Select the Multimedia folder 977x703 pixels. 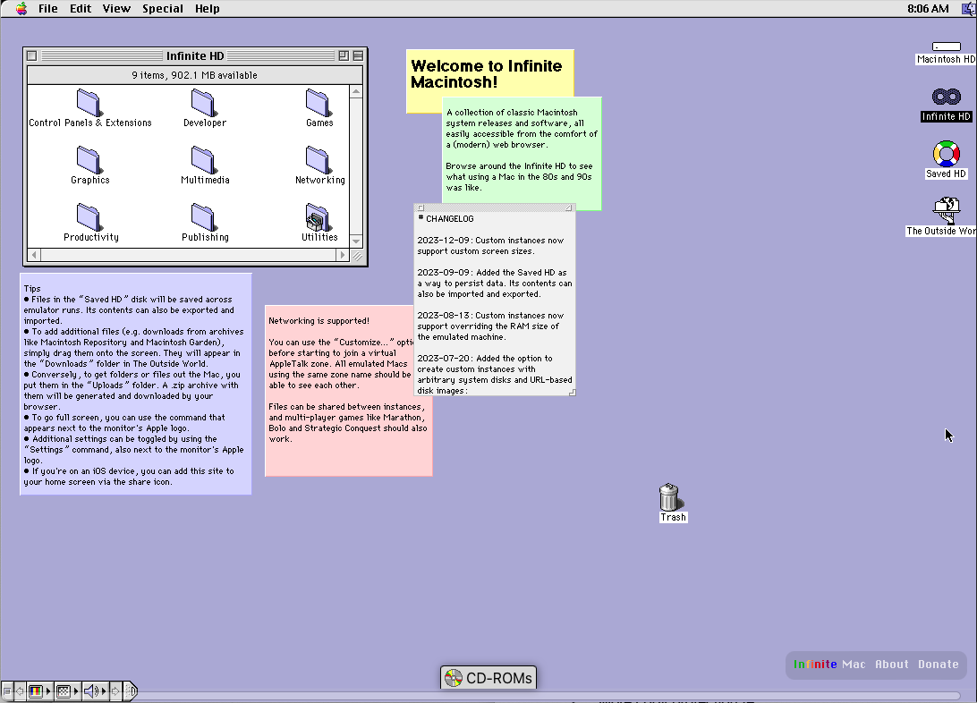click(204, 160)
